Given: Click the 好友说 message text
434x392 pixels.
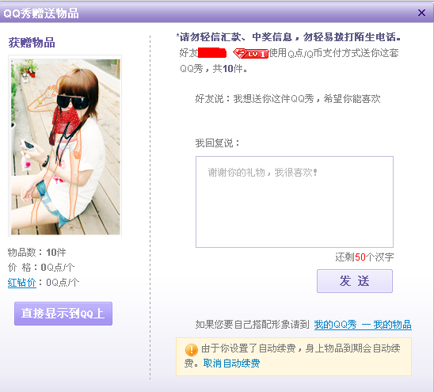Looking at the screenshot, I should pos(287,98).
